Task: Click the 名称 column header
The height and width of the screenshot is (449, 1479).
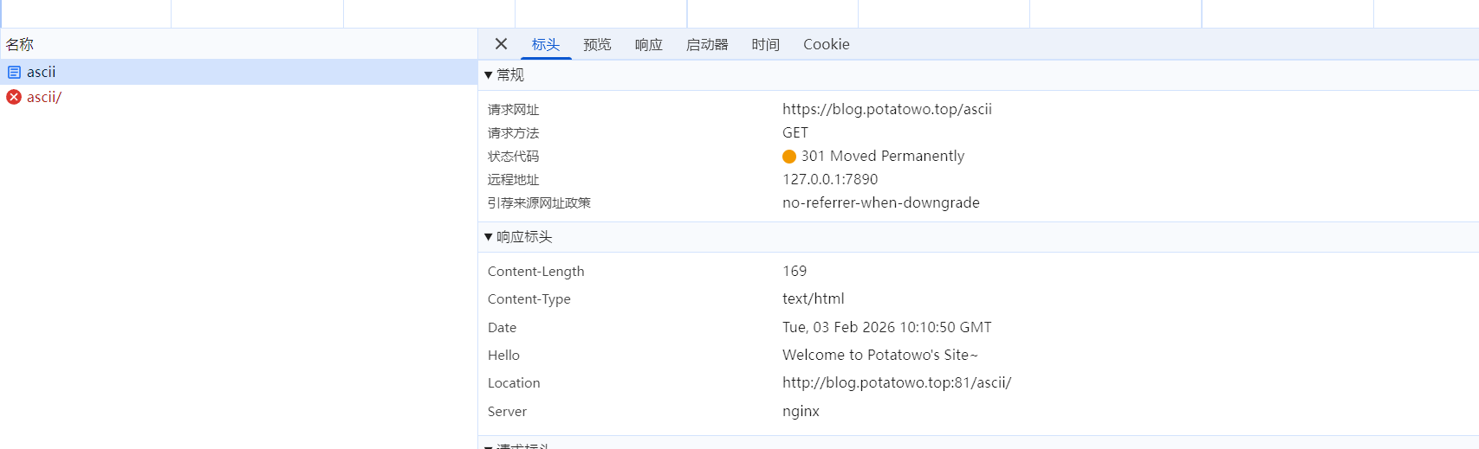Action: (20, 45)
